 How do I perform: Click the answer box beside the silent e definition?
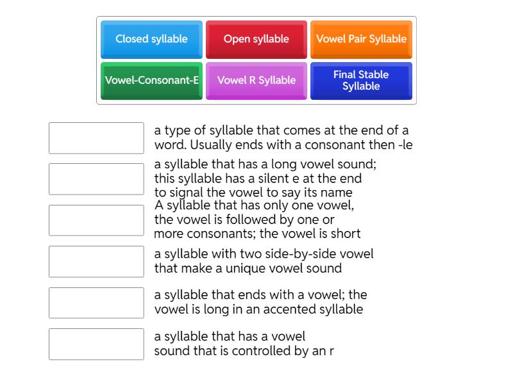[96, 179]
